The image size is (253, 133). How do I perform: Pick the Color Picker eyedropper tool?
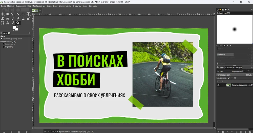point(13,23)
